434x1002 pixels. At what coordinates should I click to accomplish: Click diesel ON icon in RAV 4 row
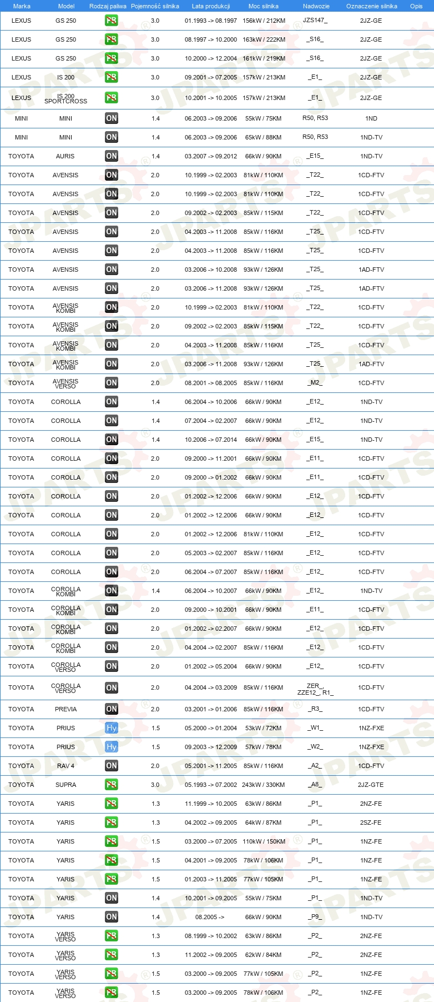[112, 766]
